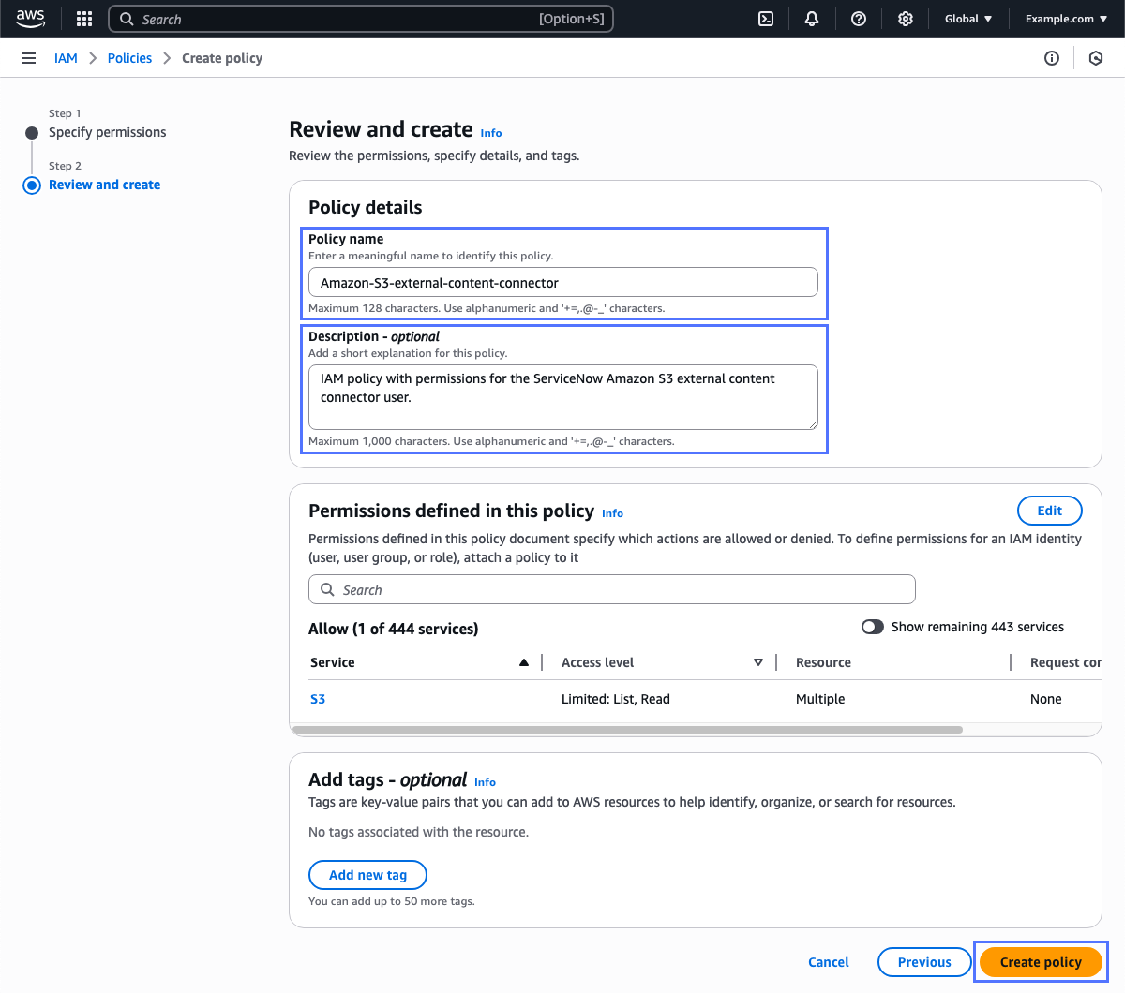Open Info link next to Review and create
Screen dimensions: 1125x993
[x=491, y=133]
